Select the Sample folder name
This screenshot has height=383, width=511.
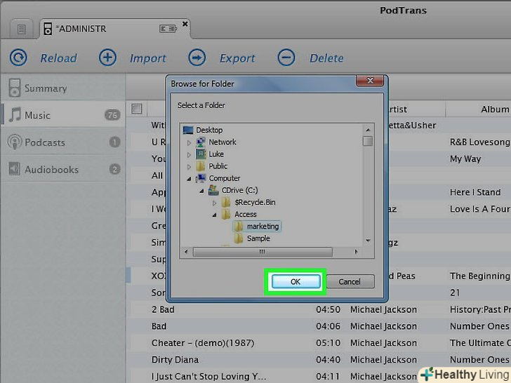click(x=258, y=238)
